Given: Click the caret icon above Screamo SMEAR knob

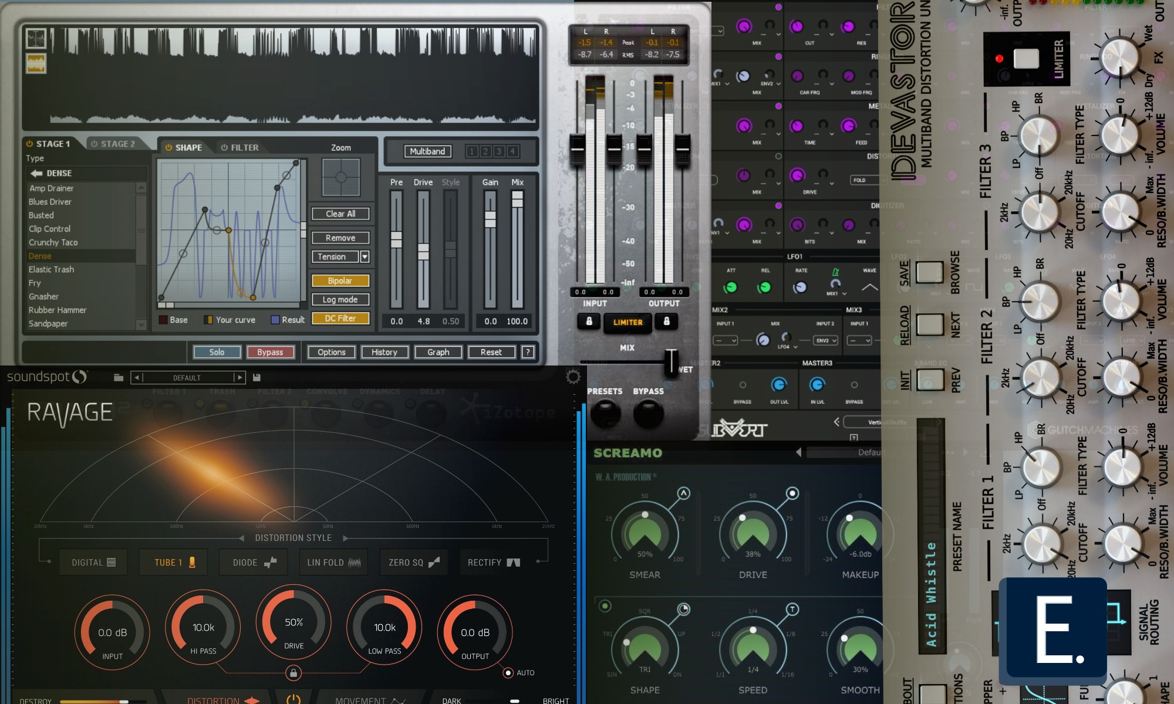Looking at the screenshot, I should click(x=683, y=493).
